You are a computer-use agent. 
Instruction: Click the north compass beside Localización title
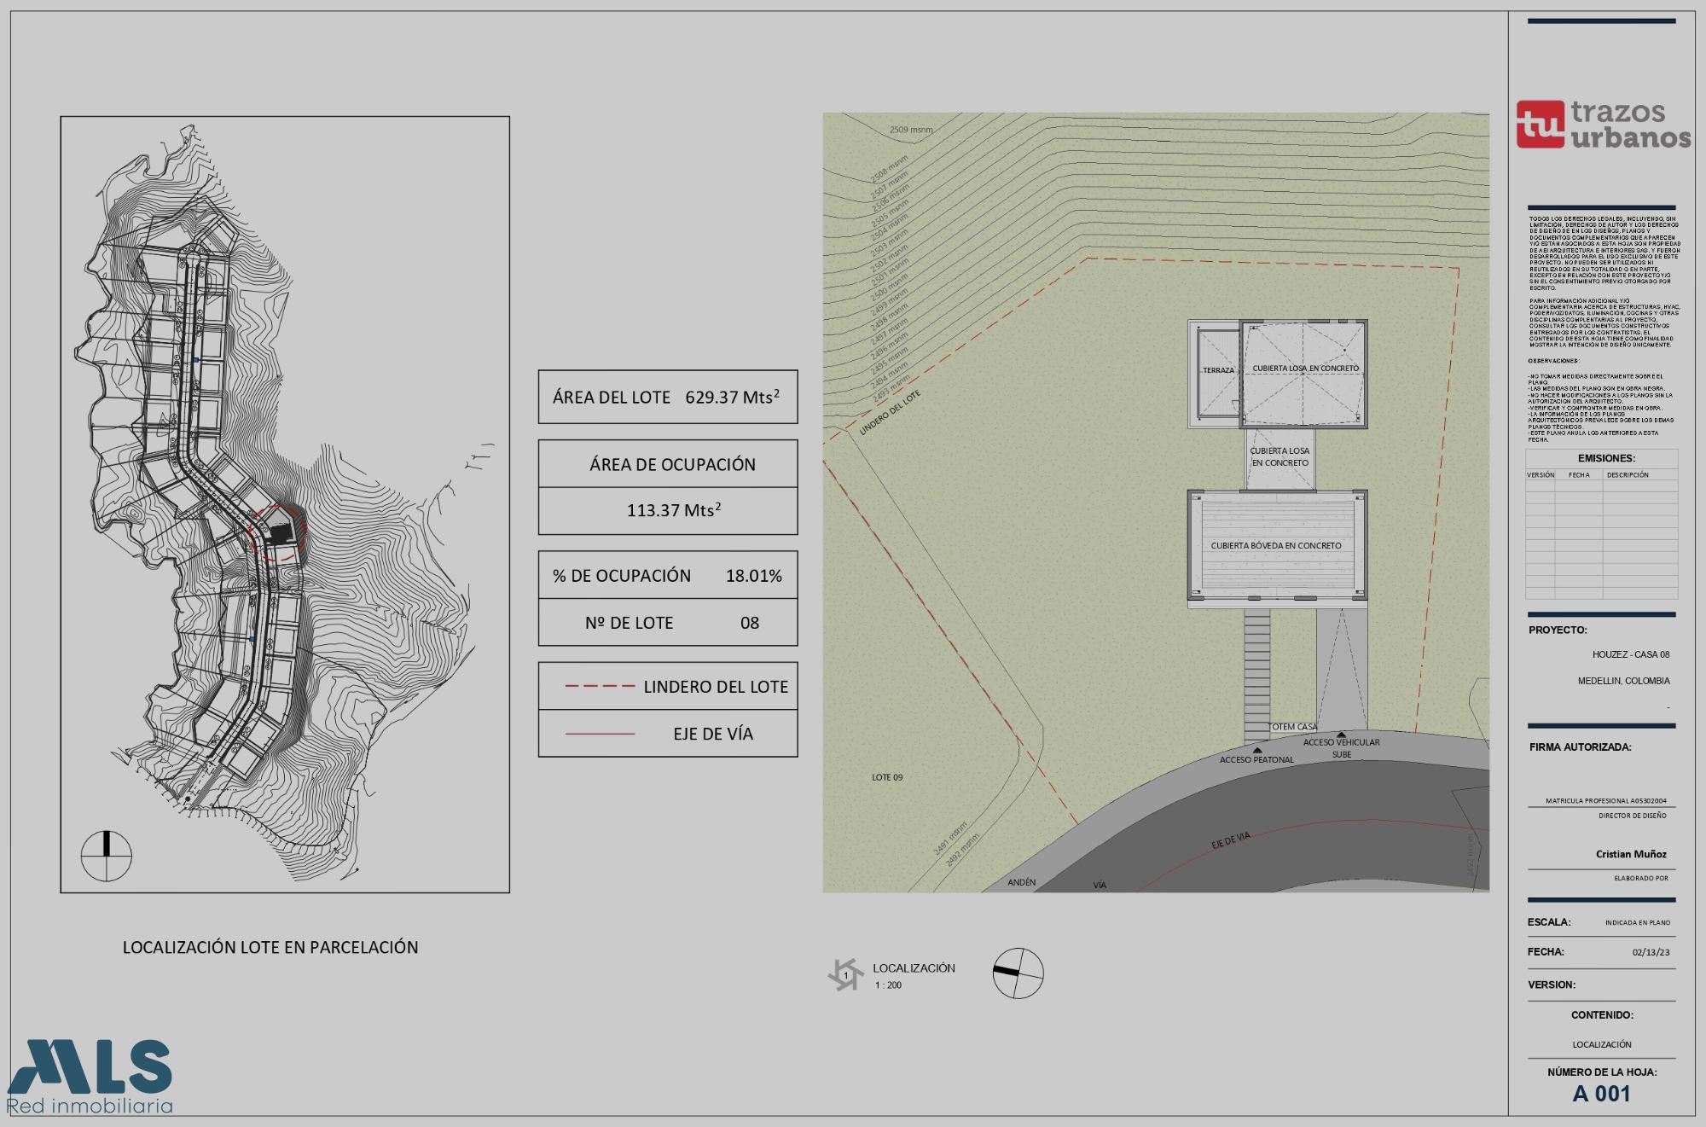pos(1018,973)
